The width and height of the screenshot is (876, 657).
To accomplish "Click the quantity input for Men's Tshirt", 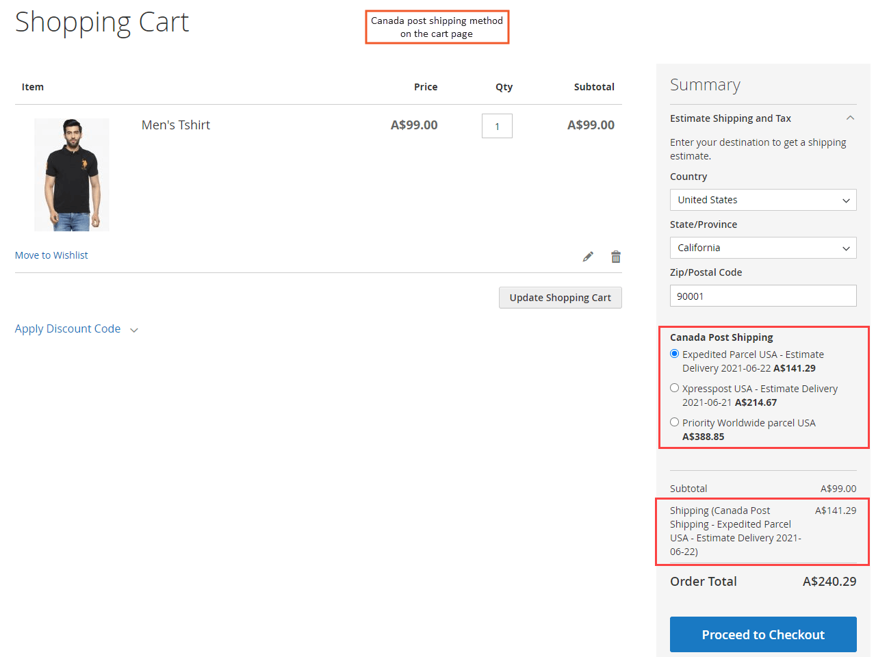I will pos(497,126).
